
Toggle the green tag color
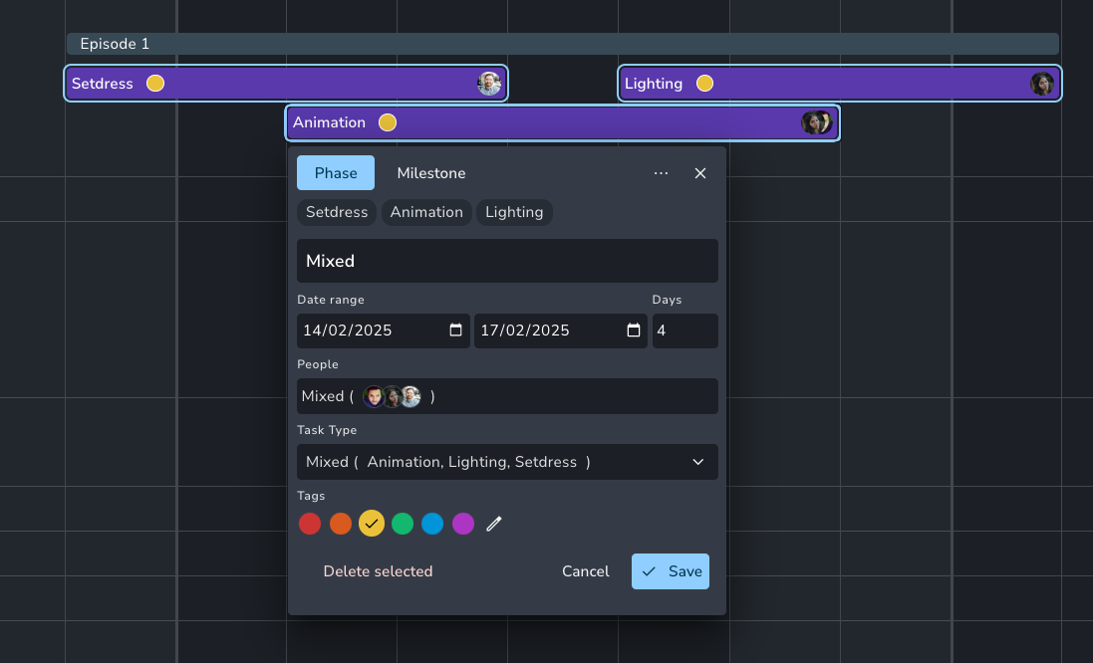coord(403,524)
